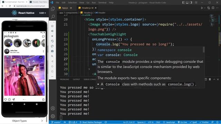The width and height of the screenshot is (221, 124).
Task: Click the React Native logo link
Action: tap(23, 13)
